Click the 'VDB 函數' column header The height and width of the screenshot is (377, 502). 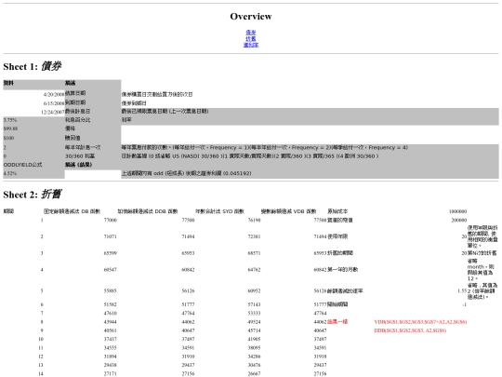click(288, 211)
